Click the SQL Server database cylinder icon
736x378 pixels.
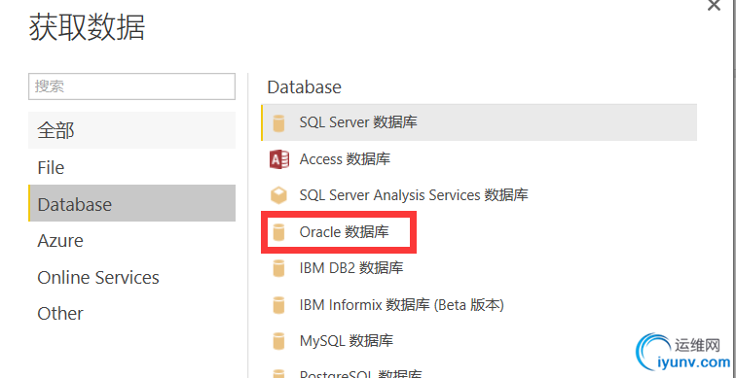(278, 123)
